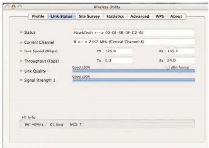Click the 'Throughput (Kbps)' label

click(42, 61)
